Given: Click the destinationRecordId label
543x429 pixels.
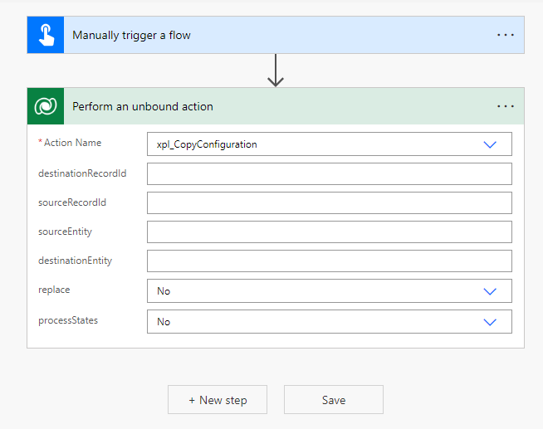Looking at the screenshot, I should 82,173.
